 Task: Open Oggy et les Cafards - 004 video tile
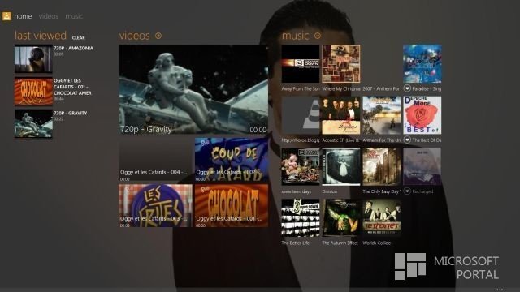coord(155,160)
